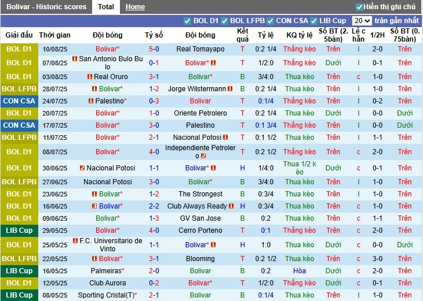Click red card icon beside Bolivar on 28/07/25

click(94, 88)
